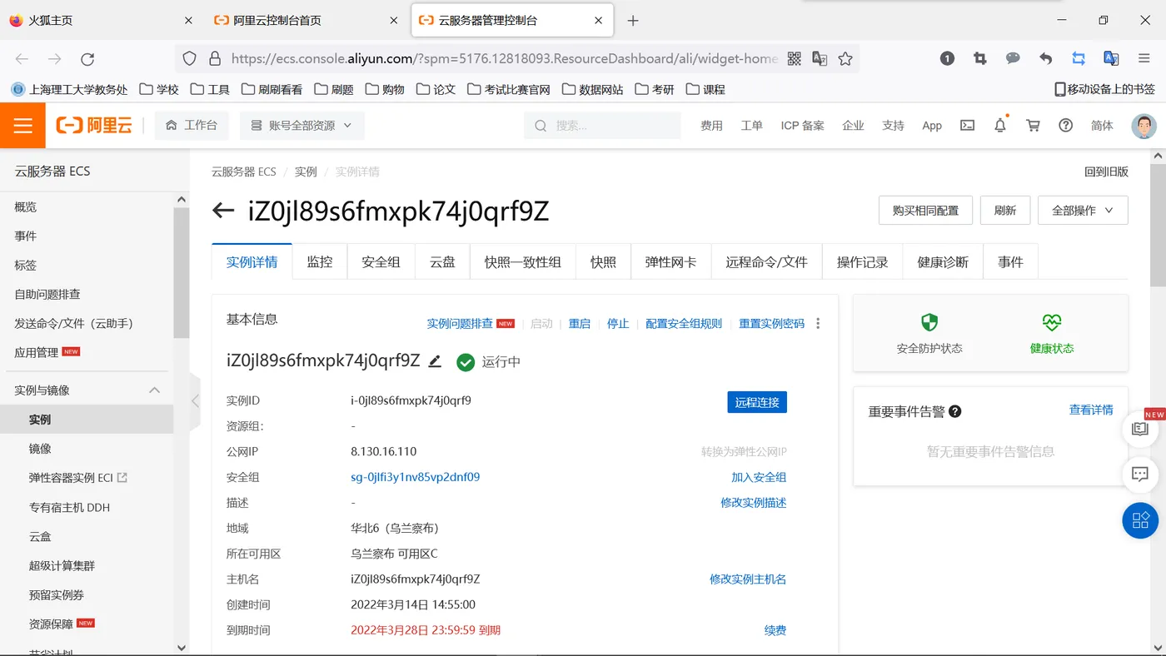The height and width of the screenshot is (656, 1166).
Task: Expand the 账号全部资源 dropdown
Action: click(x=302, y=126)
